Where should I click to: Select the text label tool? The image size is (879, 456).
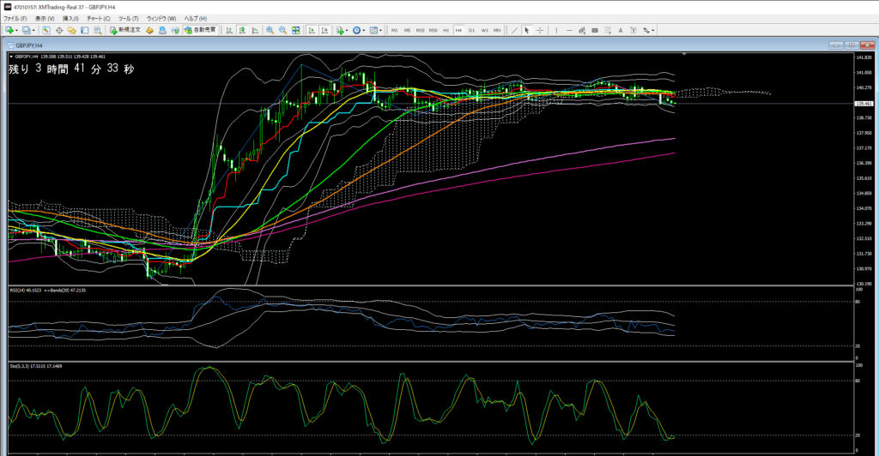click(633, 30)
